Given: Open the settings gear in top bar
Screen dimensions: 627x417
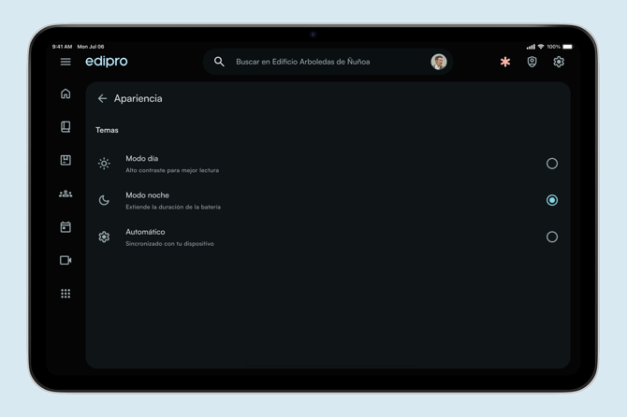Looking at the screenshot, I should [559, 62].
